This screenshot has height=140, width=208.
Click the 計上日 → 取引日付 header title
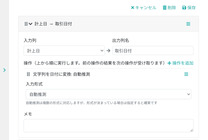tap(53, 24)
